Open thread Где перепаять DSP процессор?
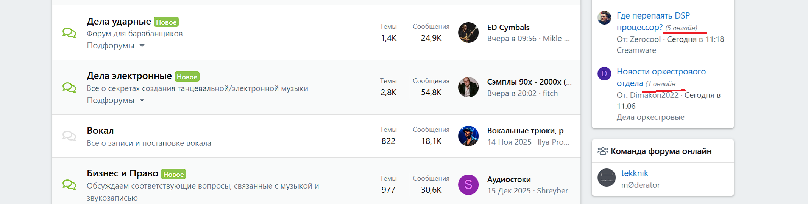808x204 pixels. tap(653, 16)
